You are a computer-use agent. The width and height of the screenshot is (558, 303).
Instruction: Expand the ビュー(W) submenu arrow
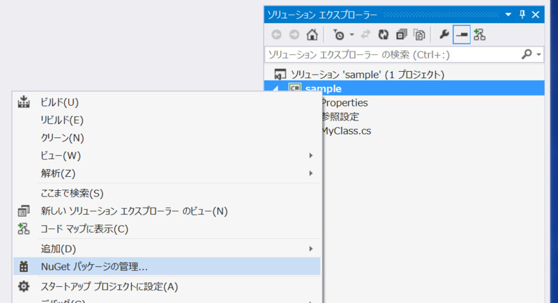[311, 155]
